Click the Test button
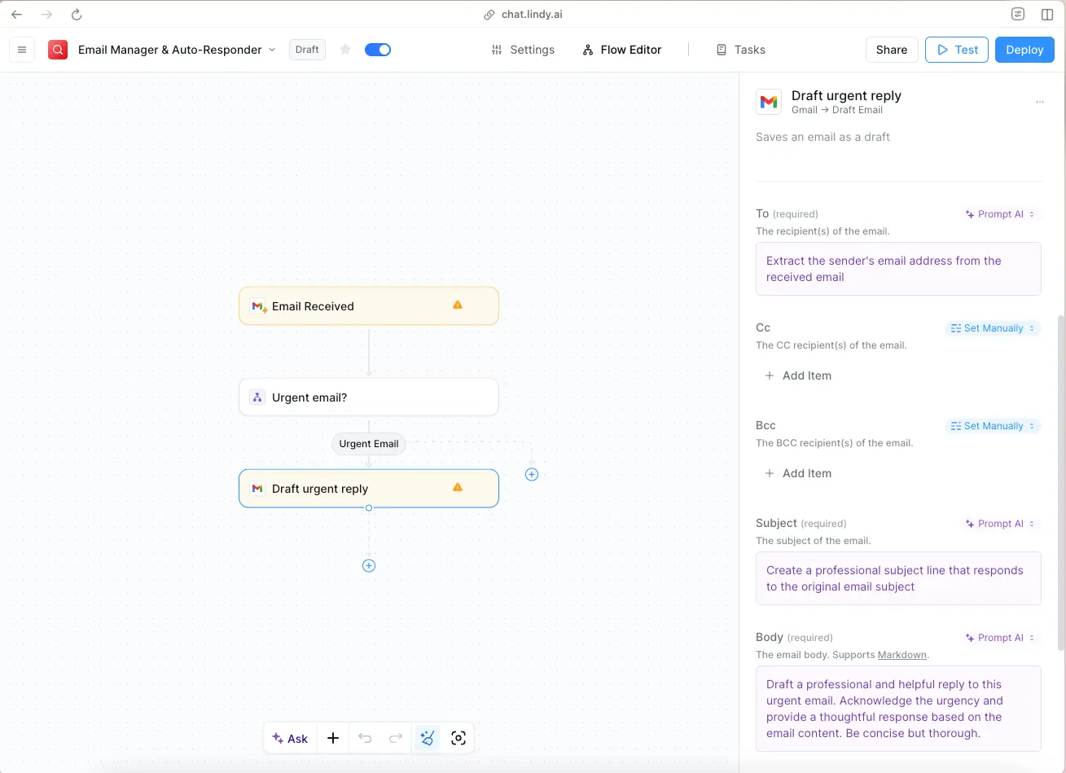The width and height of the screenshot is (1066, 773). point(957,50)
